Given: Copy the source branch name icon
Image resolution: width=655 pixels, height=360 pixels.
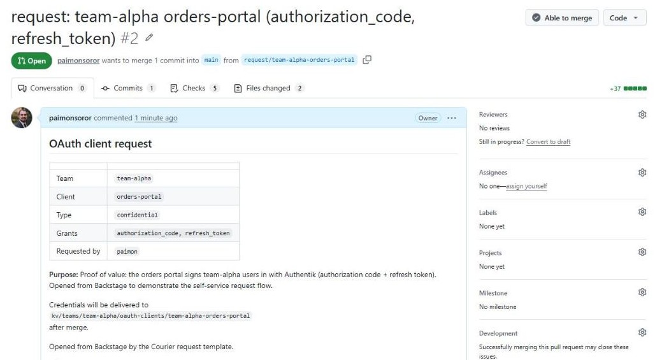Looking at the screenshot, I should 367,60.
